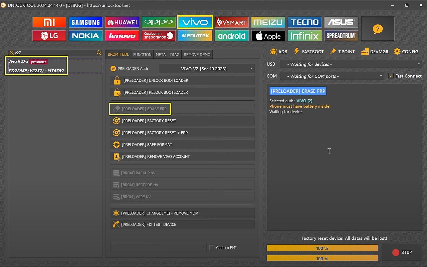
Task: Enable the Custom EMI checkbox
Action: coord(211,248)
